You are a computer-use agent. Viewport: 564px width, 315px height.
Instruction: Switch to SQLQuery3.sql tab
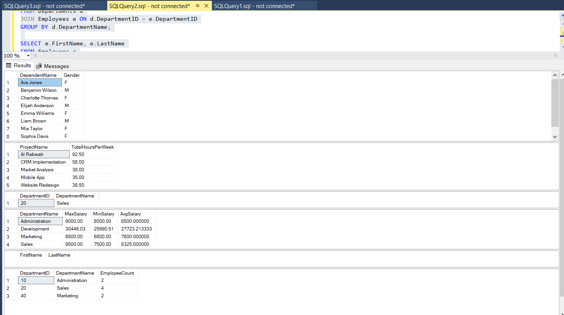(45, 6)
